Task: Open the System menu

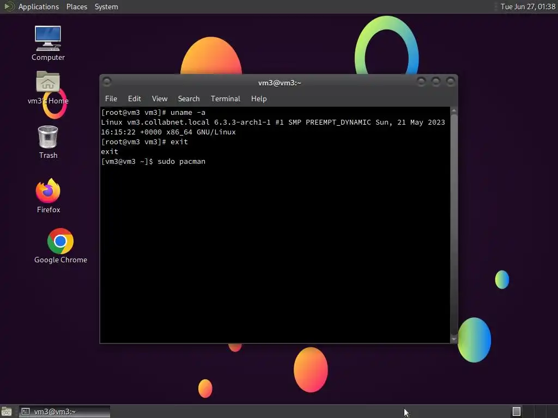Action: (106, 7)
